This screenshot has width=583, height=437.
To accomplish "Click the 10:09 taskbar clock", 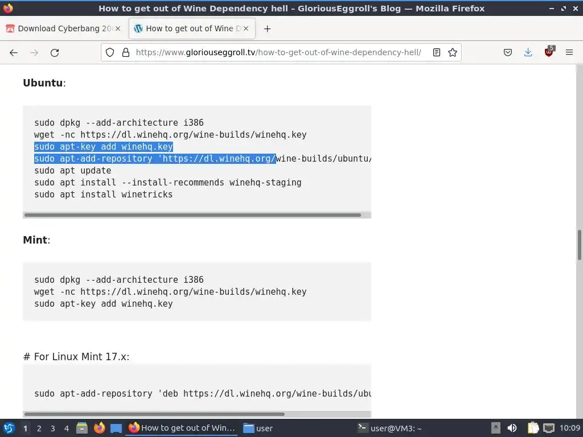I will (x=569, y=428).
